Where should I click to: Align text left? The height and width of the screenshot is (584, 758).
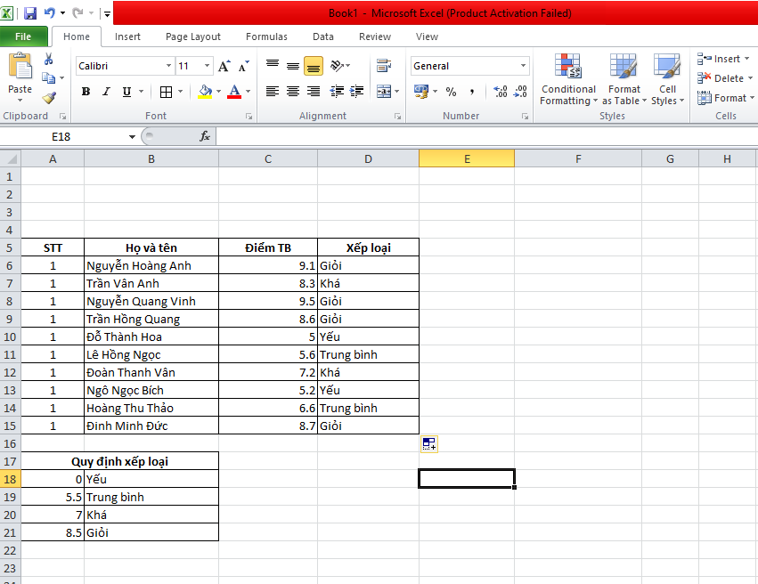point(273,92)
